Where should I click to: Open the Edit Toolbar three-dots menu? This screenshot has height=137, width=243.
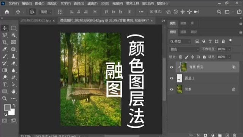(x=13, y=99)
